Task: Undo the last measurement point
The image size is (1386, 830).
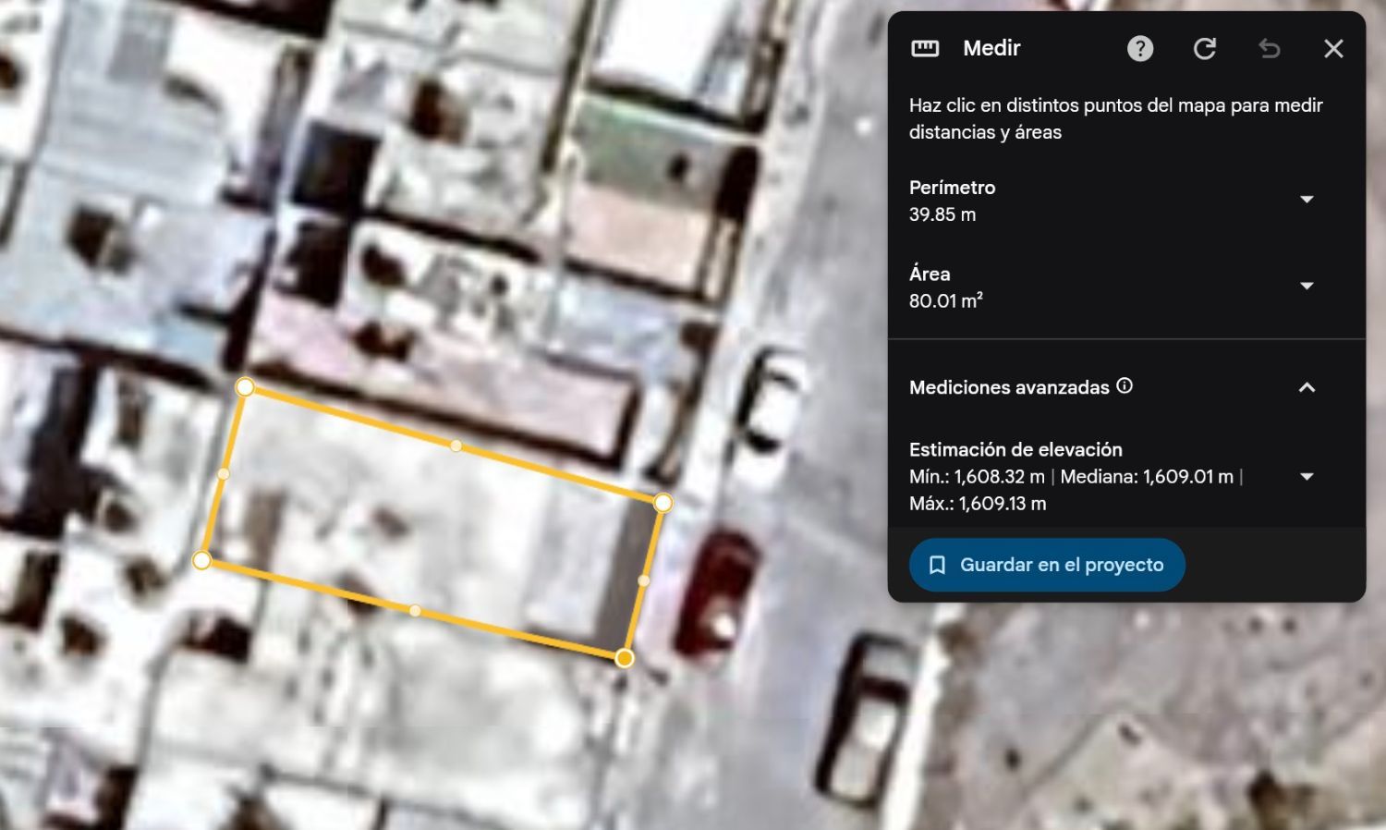Action: [1270, 48]
